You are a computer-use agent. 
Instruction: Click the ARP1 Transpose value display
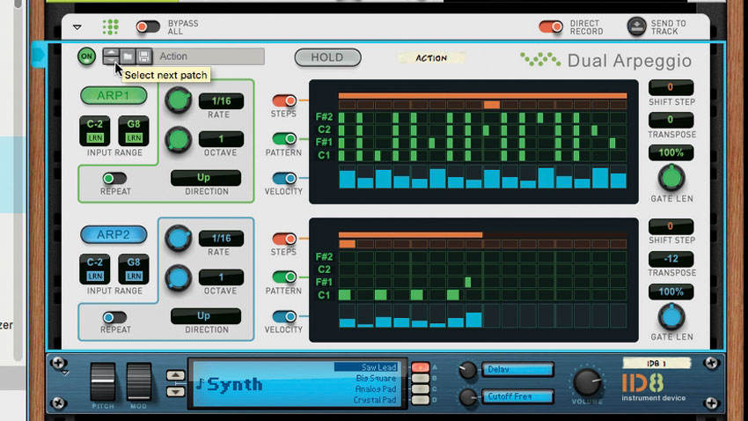tap(671, 120)
